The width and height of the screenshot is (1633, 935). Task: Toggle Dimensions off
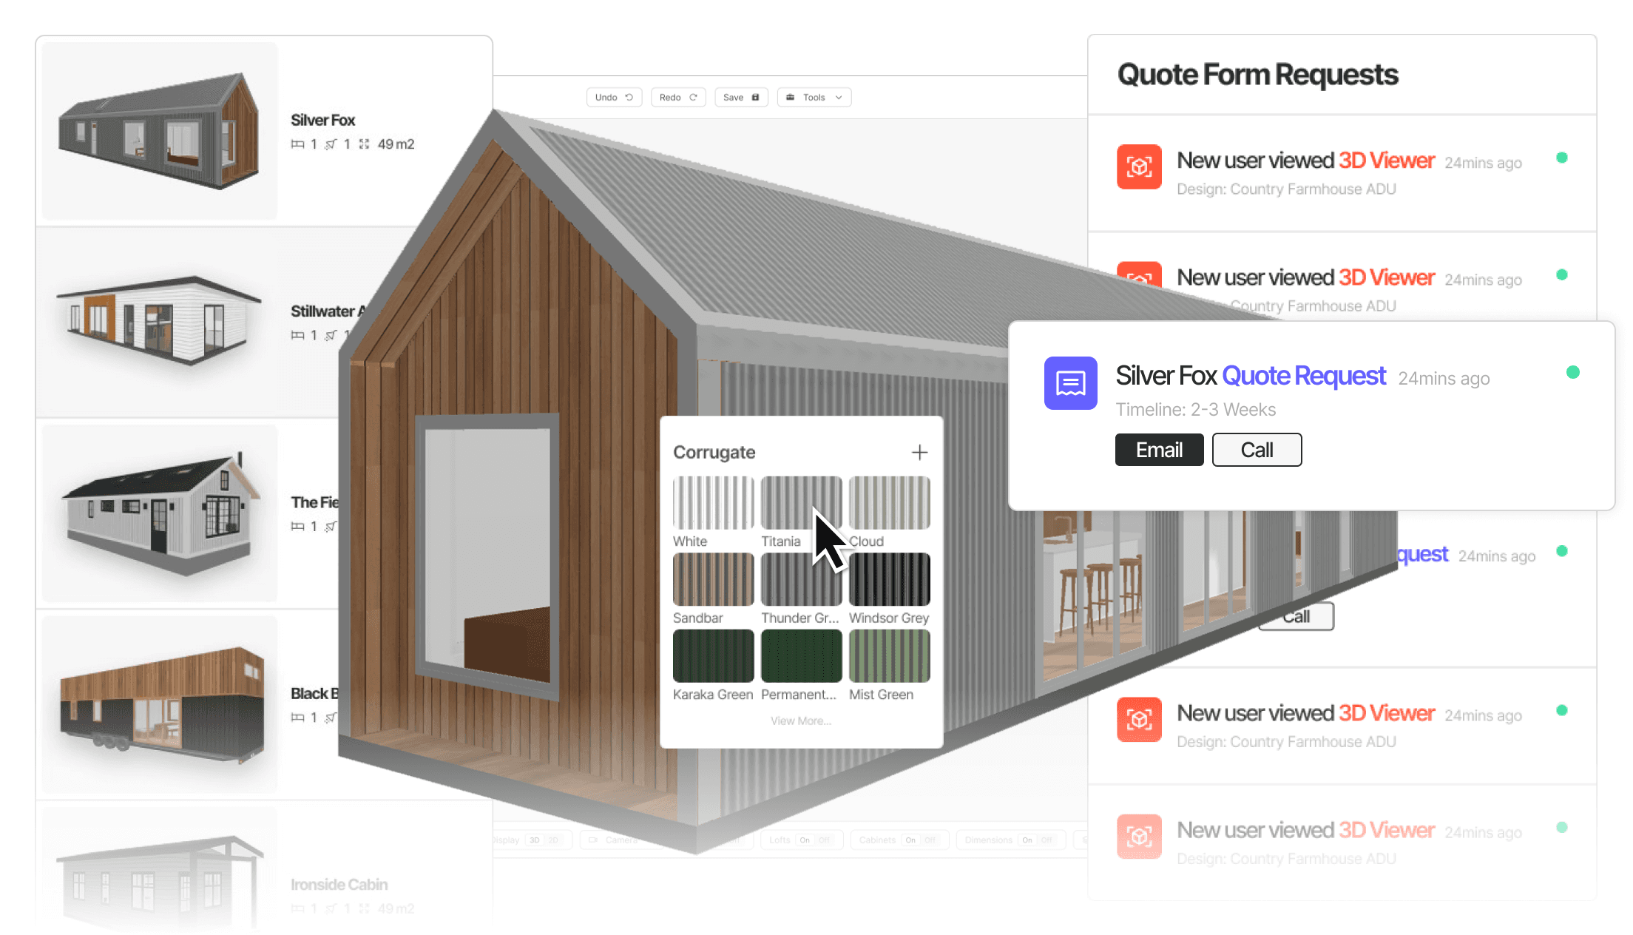(1046, 840)
